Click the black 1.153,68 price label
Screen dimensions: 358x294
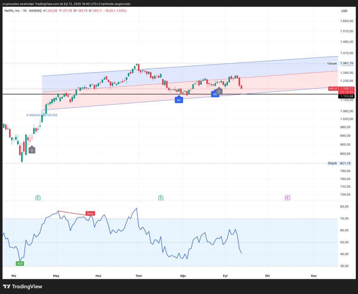tap(347, 96)
